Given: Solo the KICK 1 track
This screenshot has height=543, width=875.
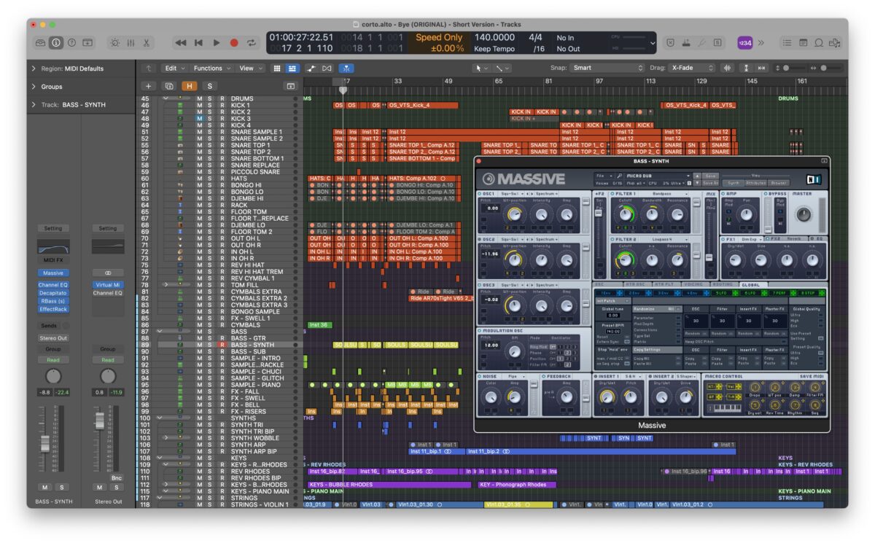Looking at the screenshot, I should 210,105.
